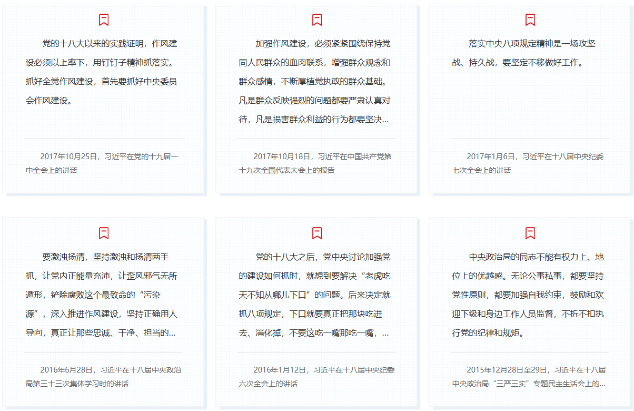Viewport: 634px width, 411px height.
Task: Open the quote starting 加强作风建设，必须紧紧围绕
Action: tap(316, 82)
